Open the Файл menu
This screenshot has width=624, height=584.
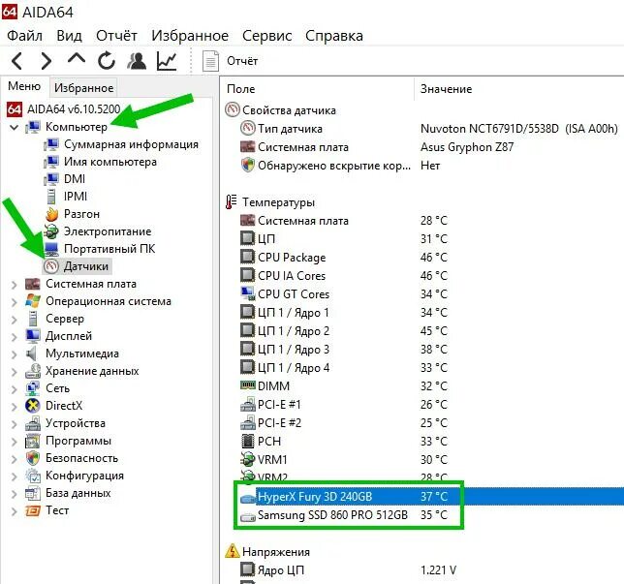tap(24, 36)
